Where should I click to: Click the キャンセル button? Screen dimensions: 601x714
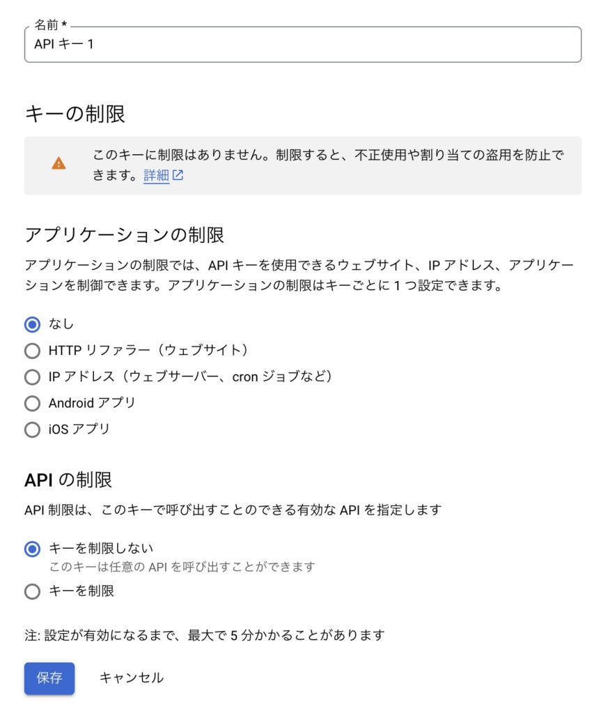pyautogui.click(x=132, y=678)
